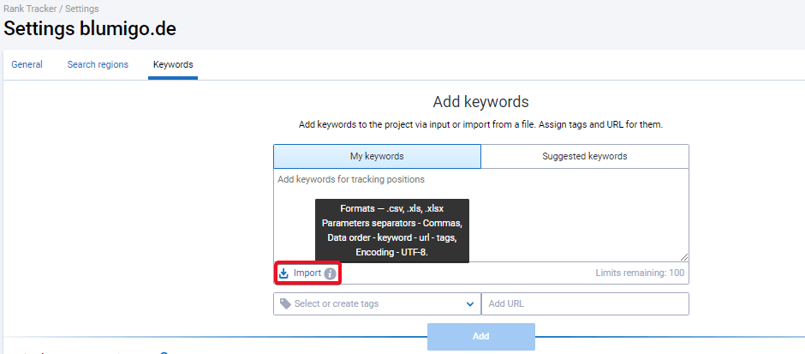Viewport: 805px width, 354px height.
Task: Click Rank Tracker in the breadcrumb
Action: [x=30, y=9]
